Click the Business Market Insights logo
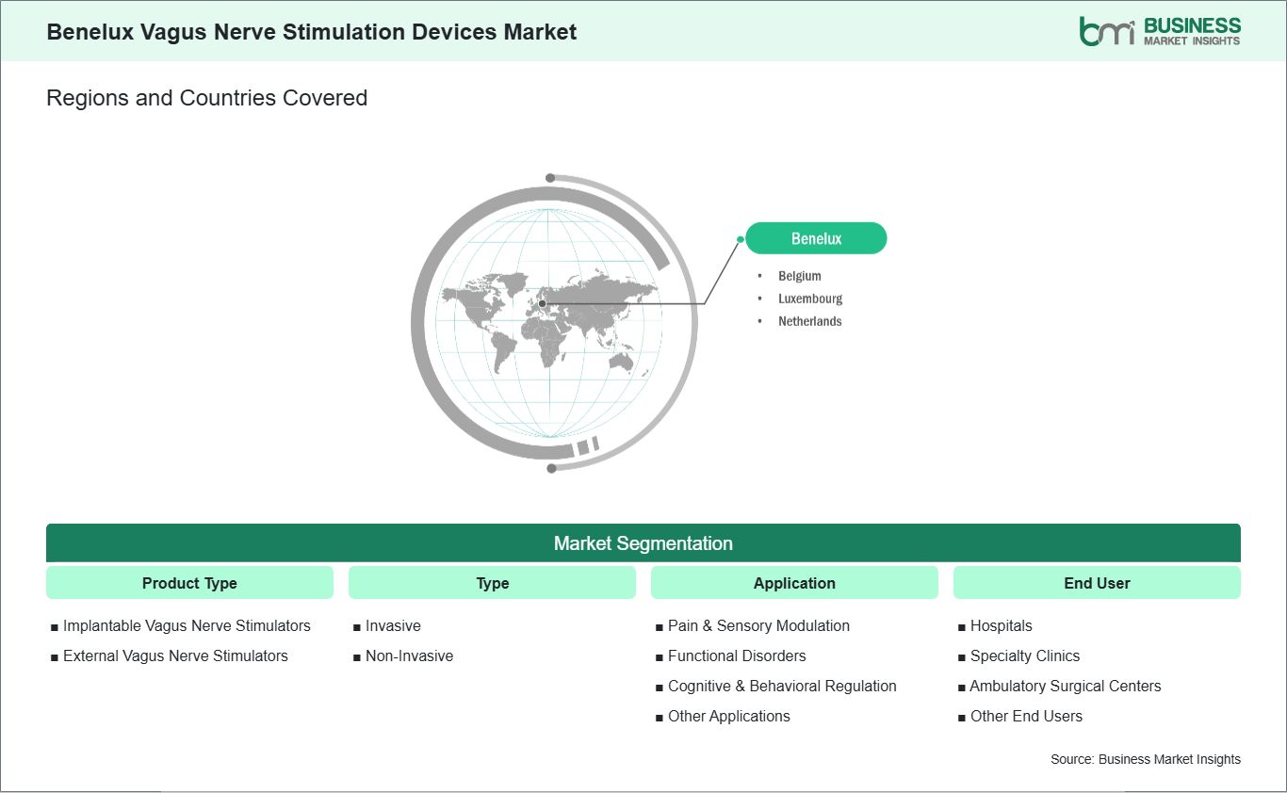The width and height of the screenshot is (1287, 793). click(x=1160, y=31)
